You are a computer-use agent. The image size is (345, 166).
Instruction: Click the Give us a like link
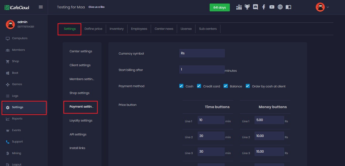(x=96, y=7)
